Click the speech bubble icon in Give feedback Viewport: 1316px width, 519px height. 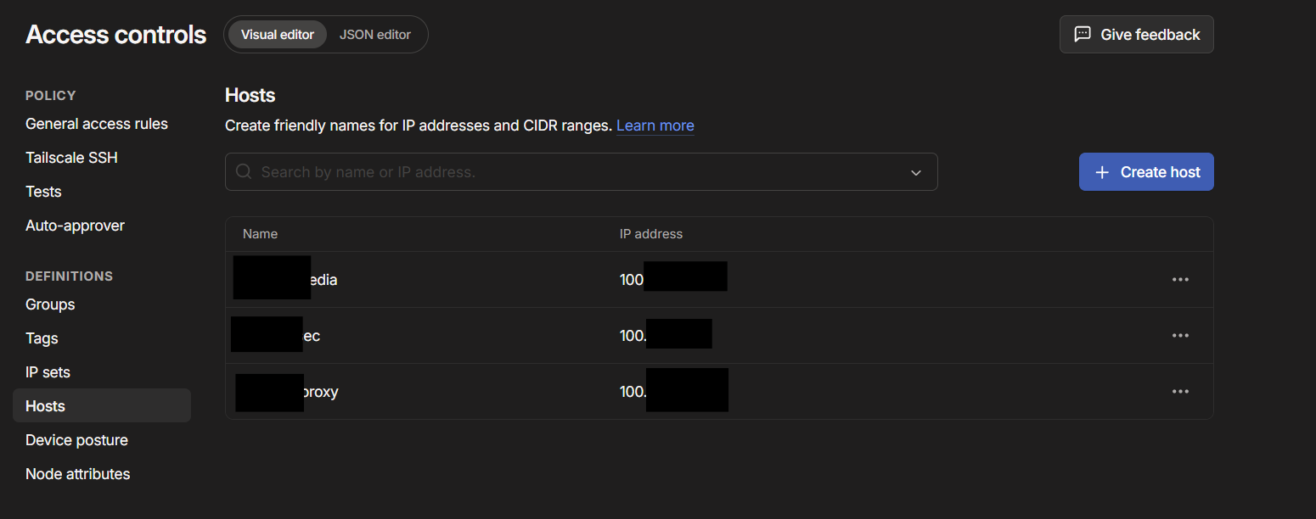(x=1083, y=34)
